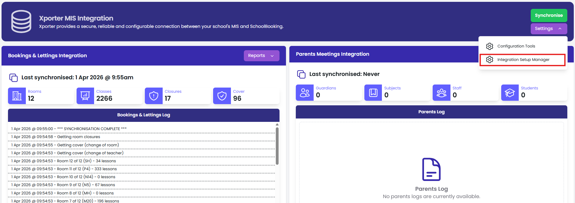This screenshot has width=575, height=203.
Task: Click the Subjects book icon
Action: [373, 92]
